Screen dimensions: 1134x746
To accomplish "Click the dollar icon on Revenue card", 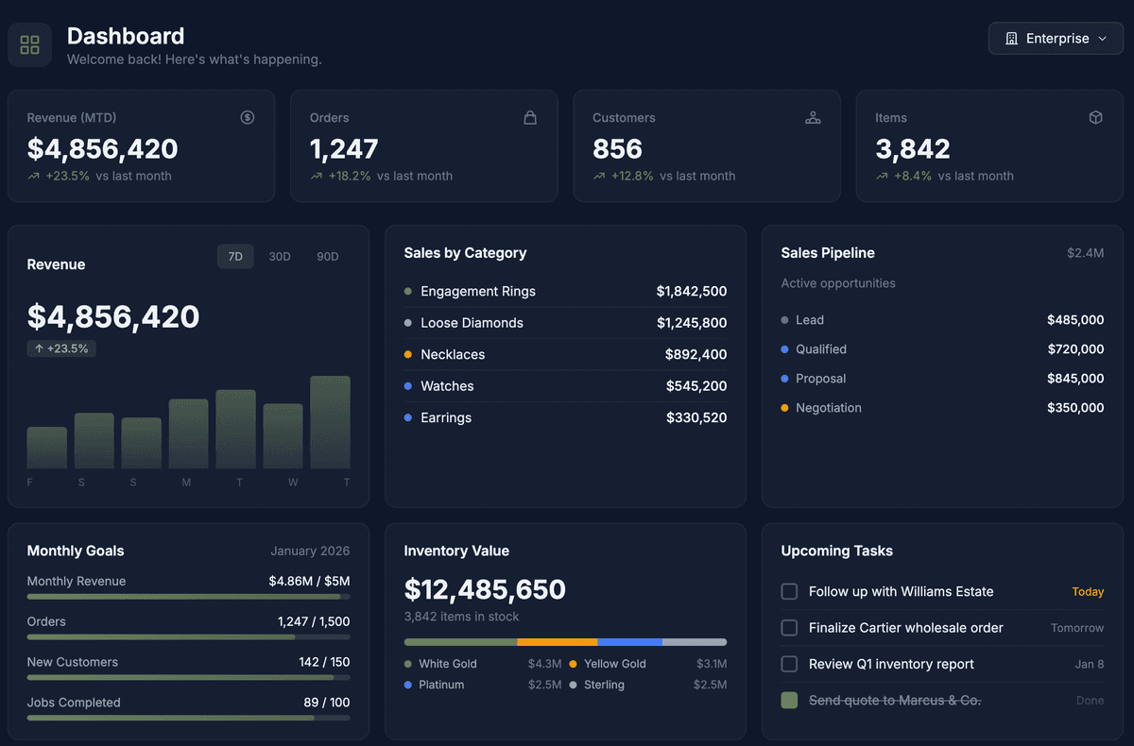I will click(x=248, y=117).
